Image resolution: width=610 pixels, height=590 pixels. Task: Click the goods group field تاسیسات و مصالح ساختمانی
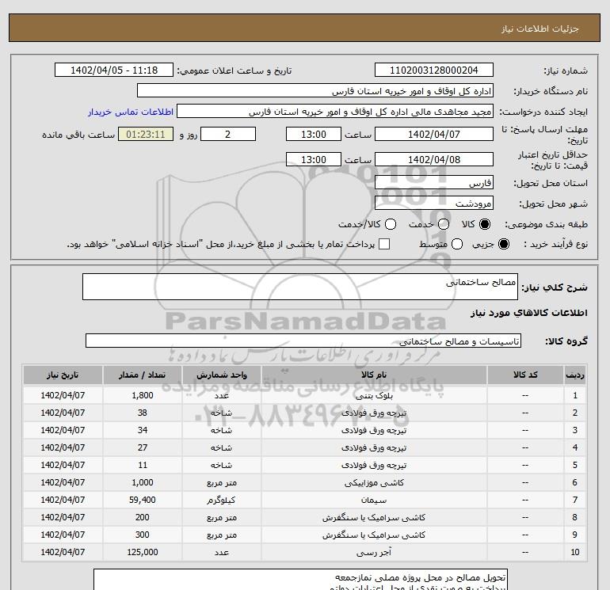pos(303,341)
